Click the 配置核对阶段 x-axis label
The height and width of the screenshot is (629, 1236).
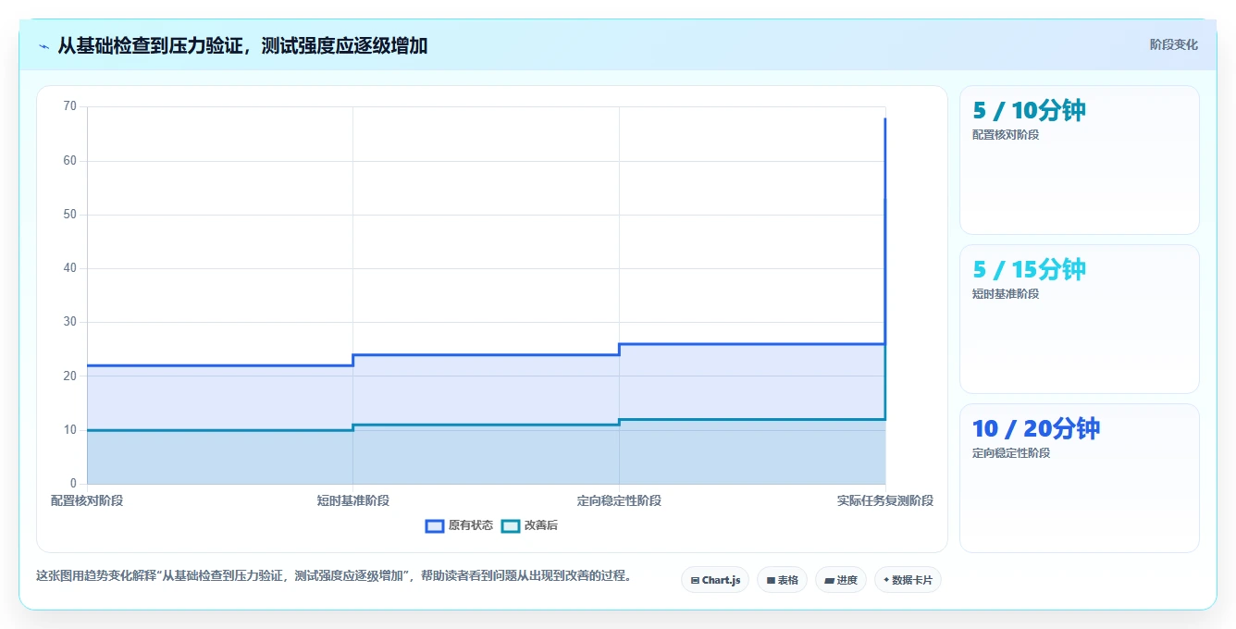coord(87,500)
